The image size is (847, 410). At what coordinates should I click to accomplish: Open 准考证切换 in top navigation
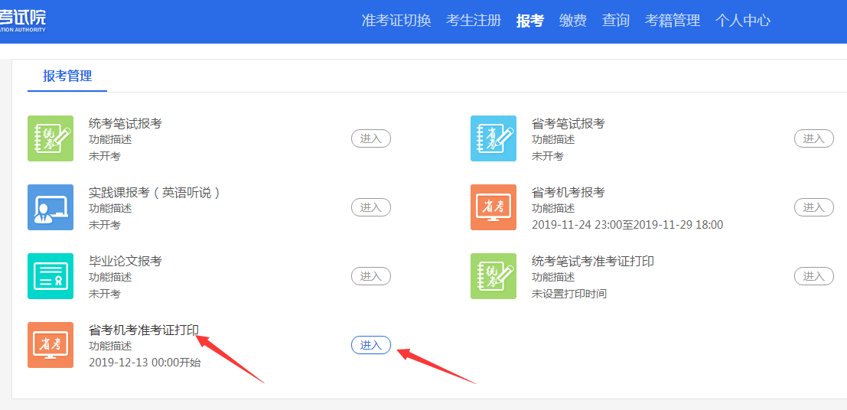[x=396, y=21]
